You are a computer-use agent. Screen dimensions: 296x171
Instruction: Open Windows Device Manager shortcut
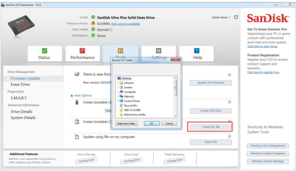click(268, 161)
